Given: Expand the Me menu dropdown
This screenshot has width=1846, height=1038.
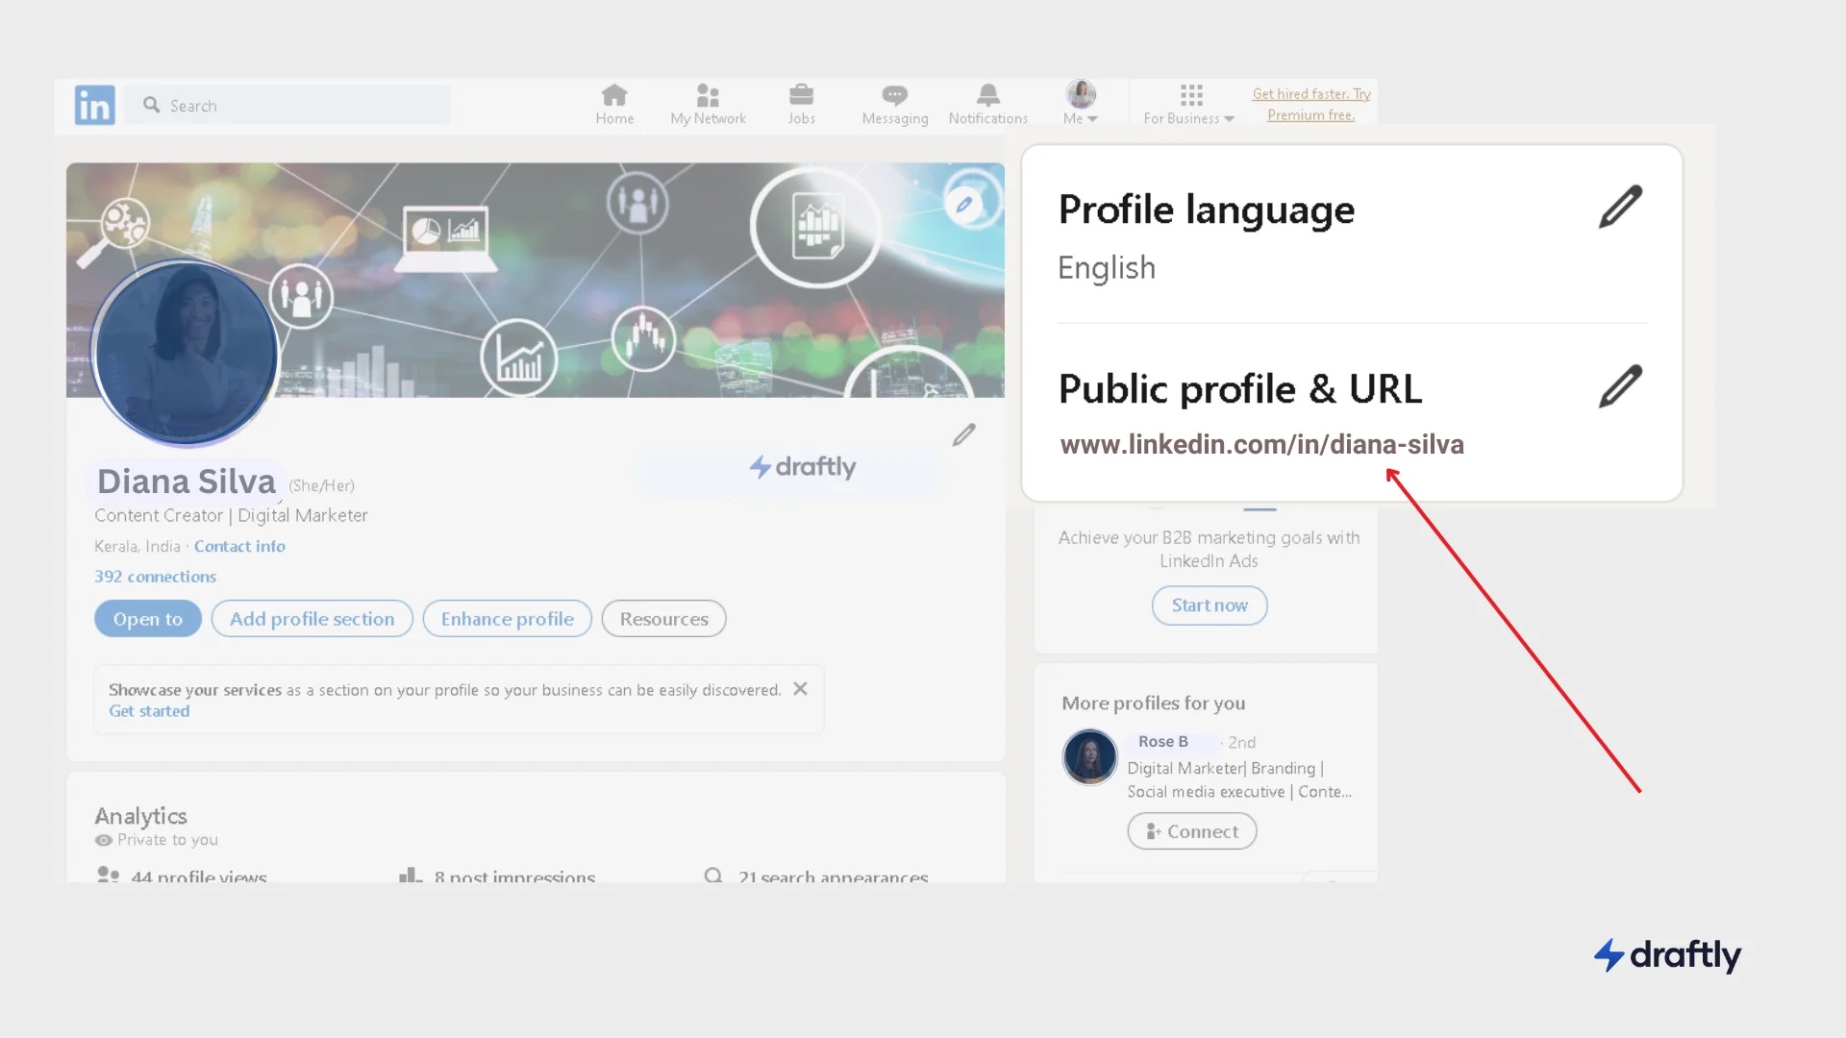Looking at the screenshot, I should coord(1080,103).
